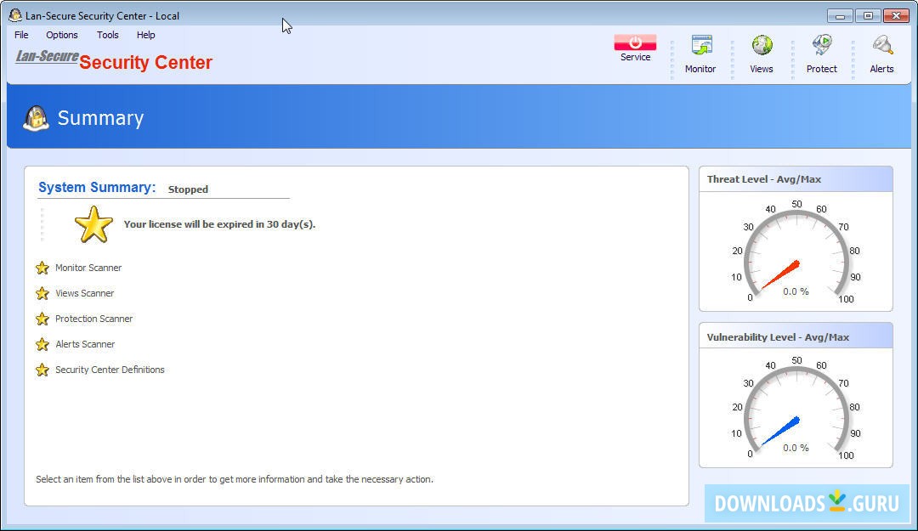The image size is (918, 531).
Task: Click the Stopped status text
Action: tap(188, 189)
